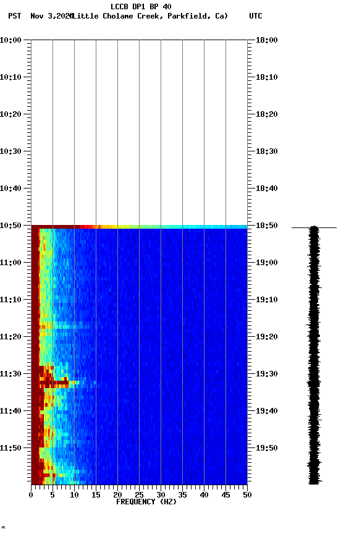Click the 19:20 UTC time label
Image resolution: width=341 pixels, height=534 pixels.
coord(267,337)
